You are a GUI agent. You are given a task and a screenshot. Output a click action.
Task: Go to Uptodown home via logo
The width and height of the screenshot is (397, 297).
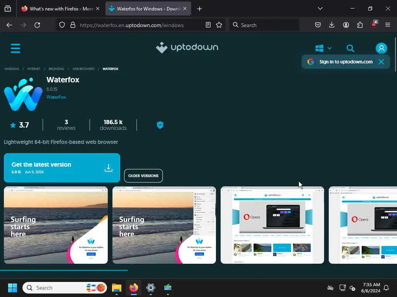pos(187,48)
